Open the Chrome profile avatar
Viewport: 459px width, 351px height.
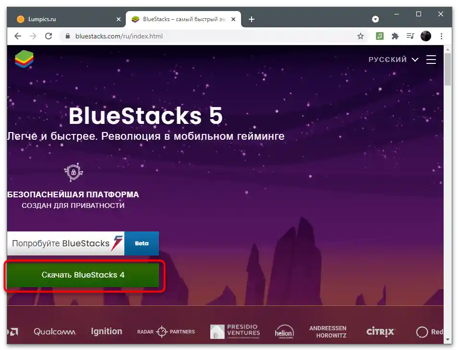(425, 36)
